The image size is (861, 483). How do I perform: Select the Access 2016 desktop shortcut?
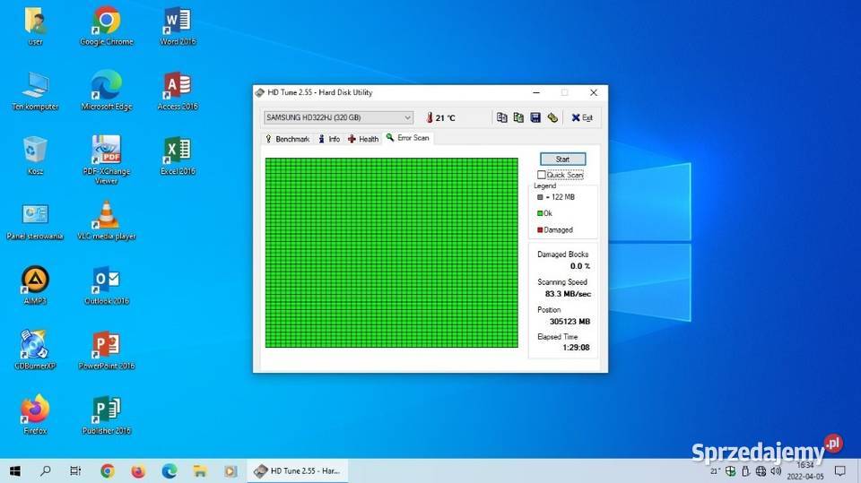point(178,91)
